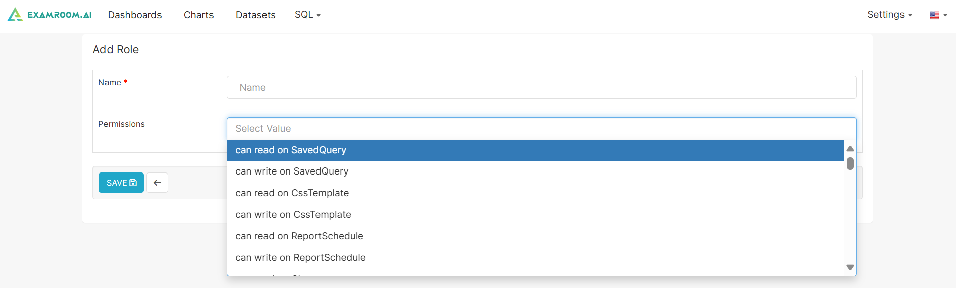Click the US flag language icon
Viewport: 956px width, 288px height.
pyautogui.click(x=934, y=15)
